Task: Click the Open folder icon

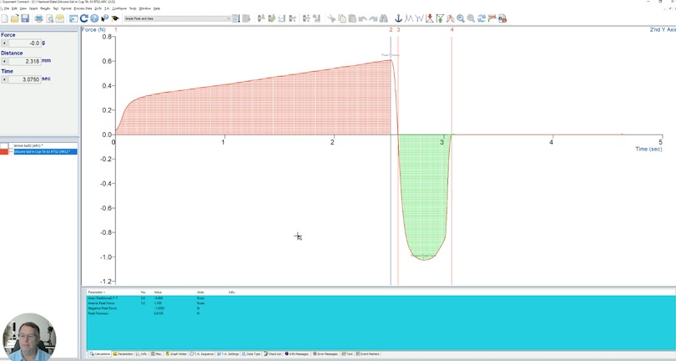Action: [15, 18]
